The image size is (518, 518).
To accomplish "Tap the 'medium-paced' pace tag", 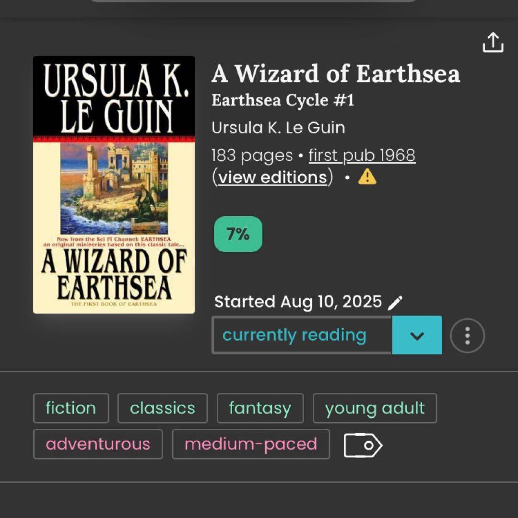I will [x=251, y=444].
